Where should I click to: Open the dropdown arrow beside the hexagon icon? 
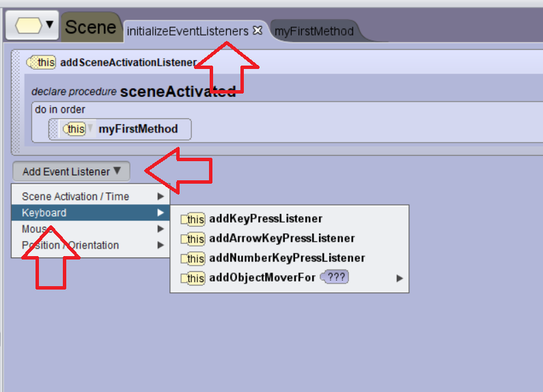[50, 24]
